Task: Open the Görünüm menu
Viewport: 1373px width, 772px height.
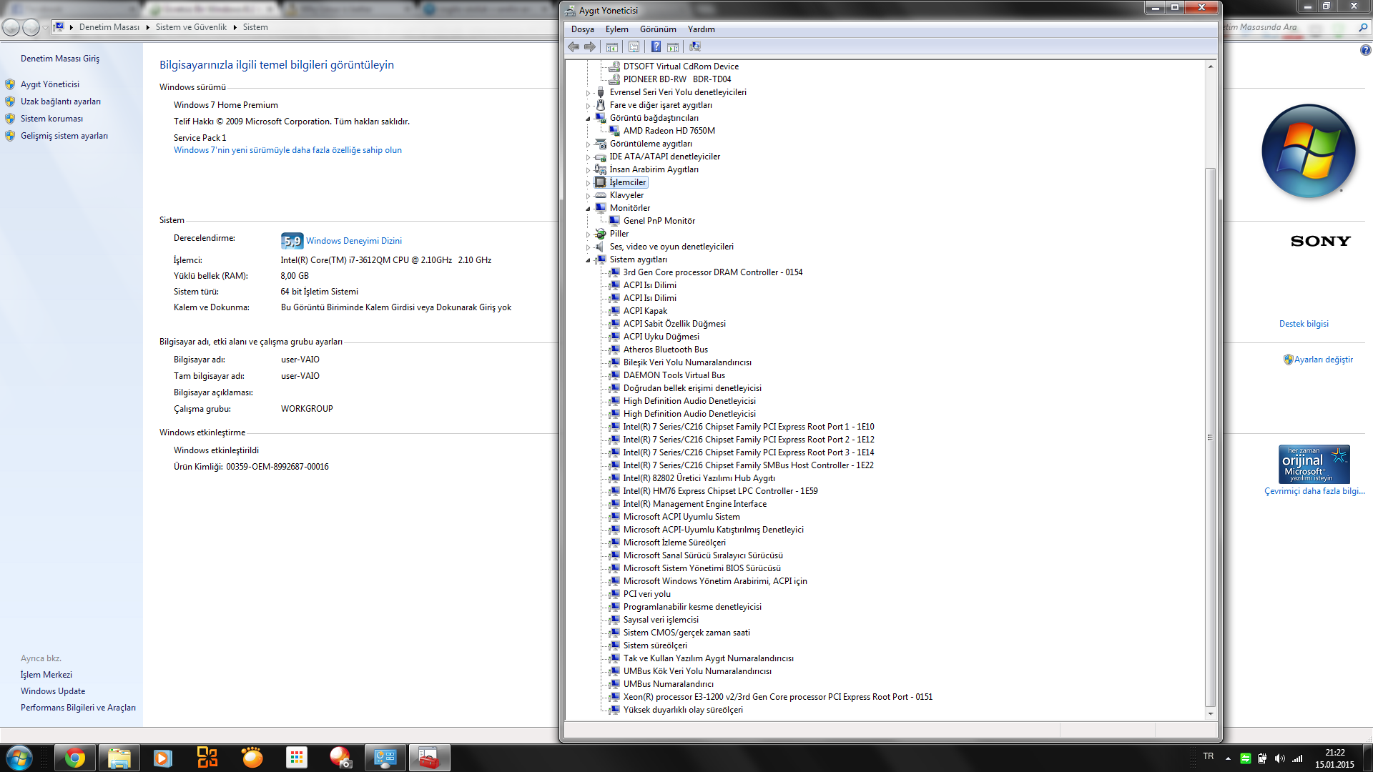Action: coord(658,29)
